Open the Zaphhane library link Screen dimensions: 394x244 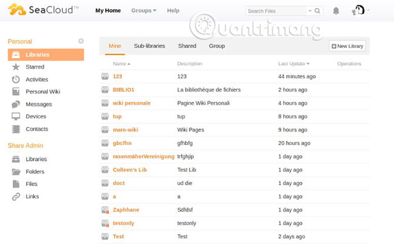pos(126,210)
